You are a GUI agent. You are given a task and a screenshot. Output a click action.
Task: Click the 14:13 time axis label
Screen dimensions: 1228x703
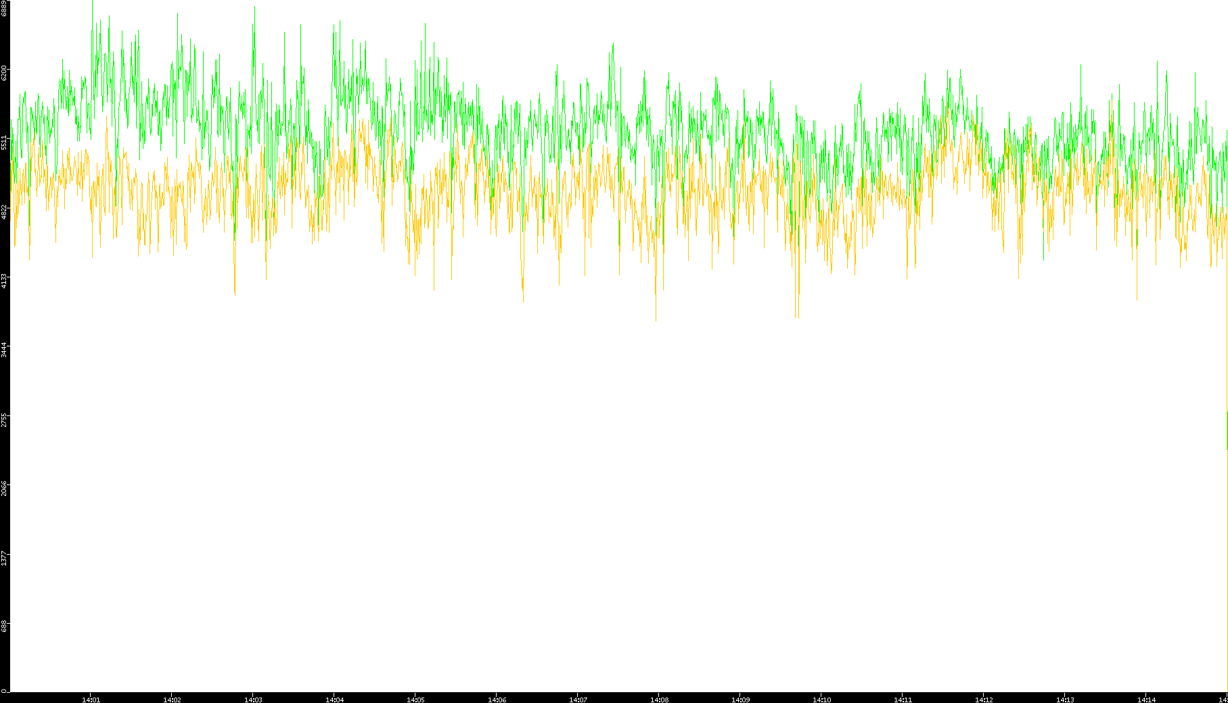tap(1065, 700)
